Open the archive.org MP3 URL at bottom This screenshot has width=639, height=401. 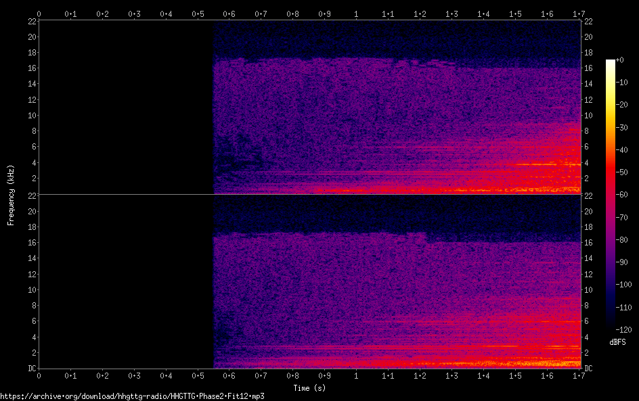pos(132,396)
